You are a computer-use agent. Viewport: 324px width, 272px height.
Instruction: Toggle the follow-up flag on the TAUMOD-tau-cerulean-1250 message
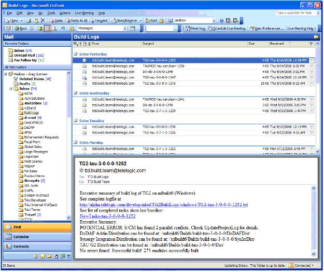tap(312, 66)
